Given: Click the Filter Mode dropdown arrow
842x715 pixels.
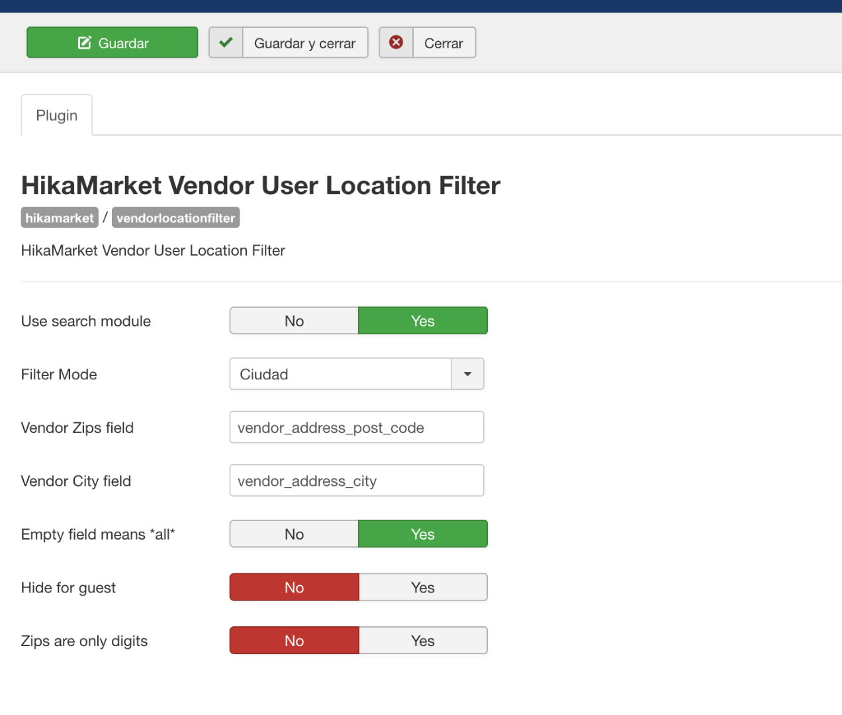Looking at the screenshot, I should [x=468, y=374].
